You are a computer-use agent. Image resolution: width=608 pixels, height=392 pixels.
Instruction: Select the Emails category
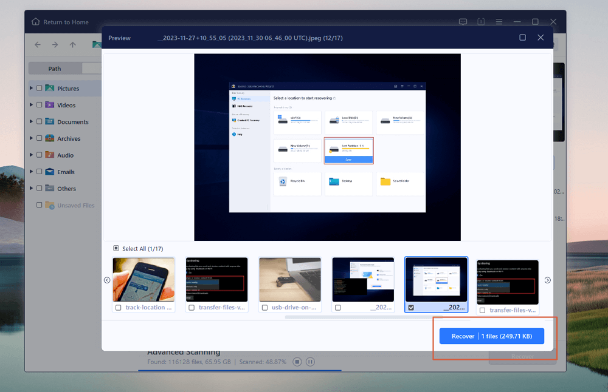tap(66, 172)
